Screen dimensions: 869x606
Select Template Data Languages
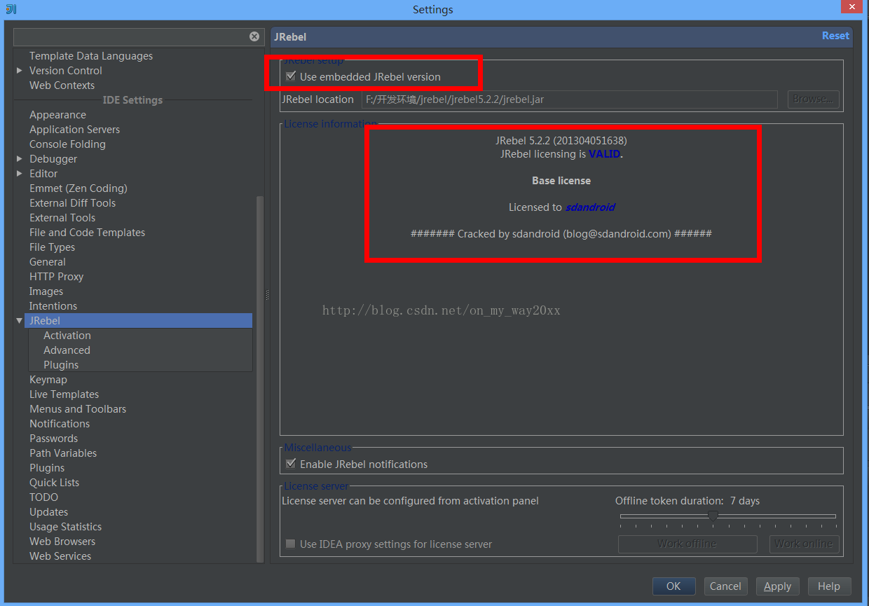91,56
